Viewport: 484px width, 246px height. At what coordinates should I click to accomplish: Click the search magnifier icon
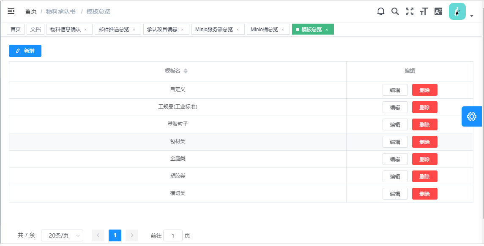395,11
